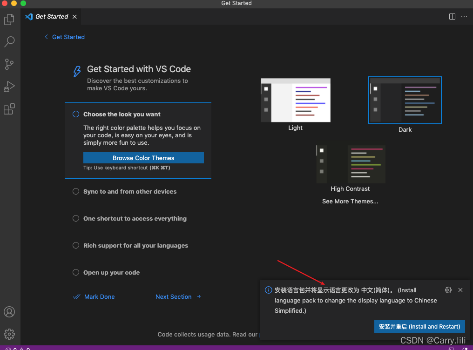Open the editor More Actions ellipsis
The image size is (473, 350).
[464, 17]
